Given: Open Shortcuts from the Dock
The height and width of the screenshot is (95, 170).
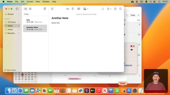Looking at the screenshot, I should pos(87,91).
